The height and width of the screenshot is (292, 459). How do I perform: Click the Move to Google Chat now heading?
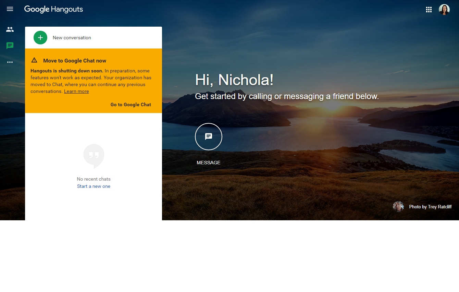[75, 60]
